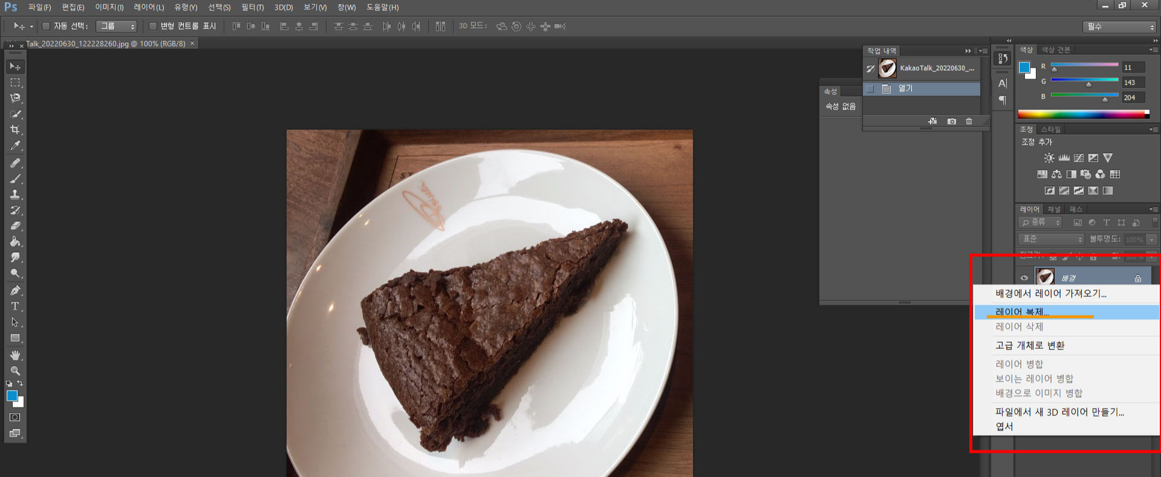
Task: Toggle pixel layer filter in Layers panel
Action: tap(1078, 222)
